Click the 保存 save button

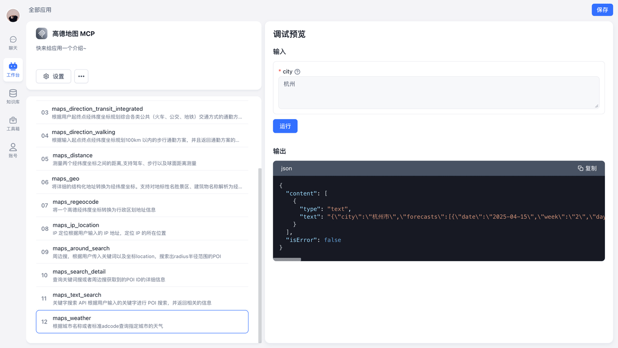click(602, 10)
